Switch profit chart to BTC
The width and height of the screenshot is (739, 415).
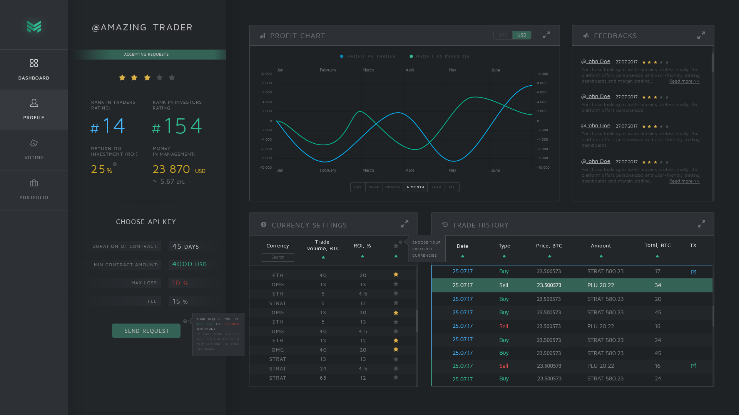tap(503, 35)
